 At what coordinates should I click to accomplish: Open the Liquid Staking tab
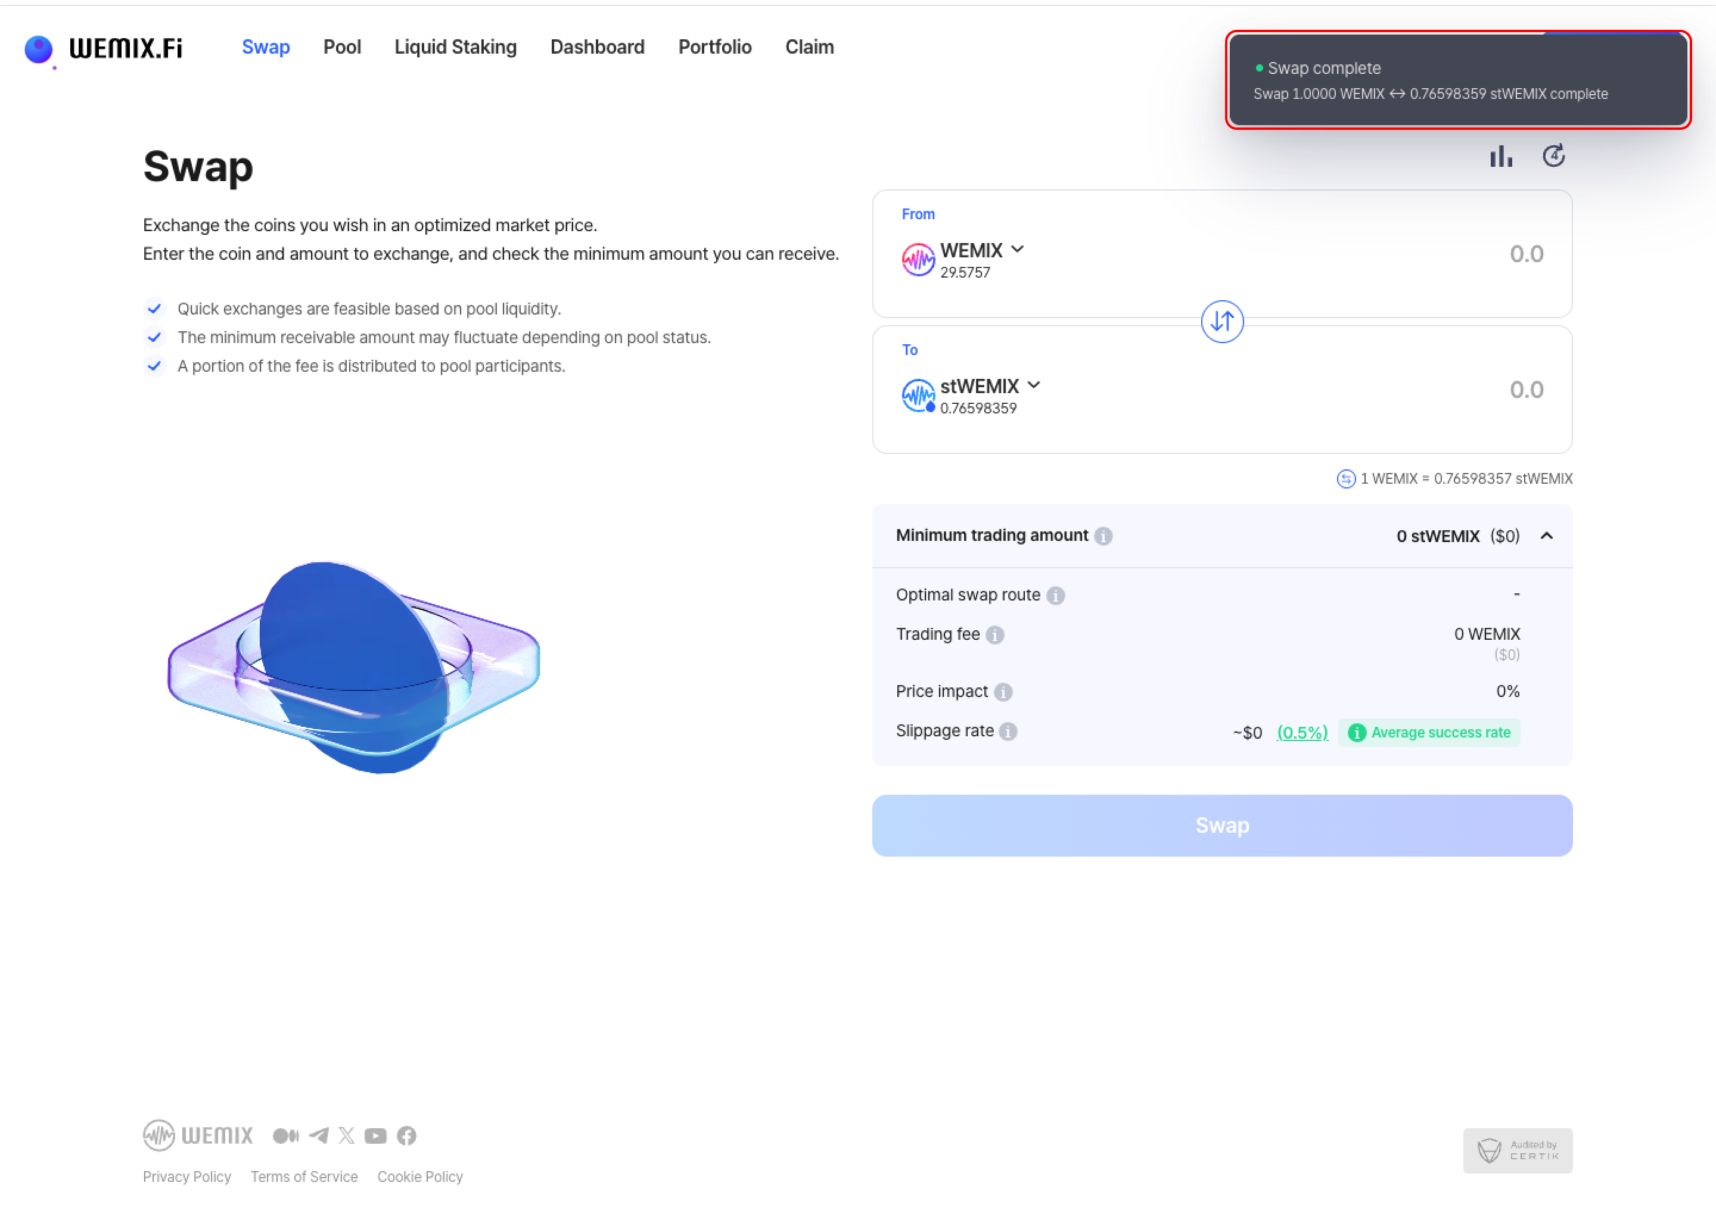[455, 47]
